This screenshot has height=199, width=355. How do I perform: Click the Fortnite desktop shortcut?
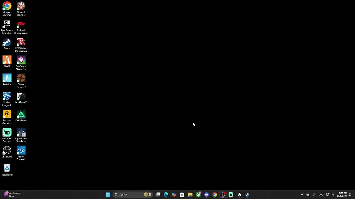[7, 80]
